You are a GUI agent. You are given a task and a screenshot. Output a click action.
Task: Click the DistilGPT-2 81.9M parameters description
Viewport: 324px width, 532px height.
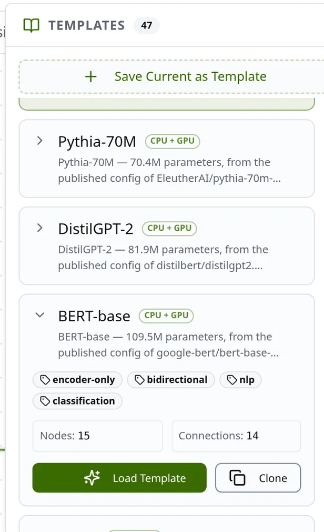pos(163,258)
